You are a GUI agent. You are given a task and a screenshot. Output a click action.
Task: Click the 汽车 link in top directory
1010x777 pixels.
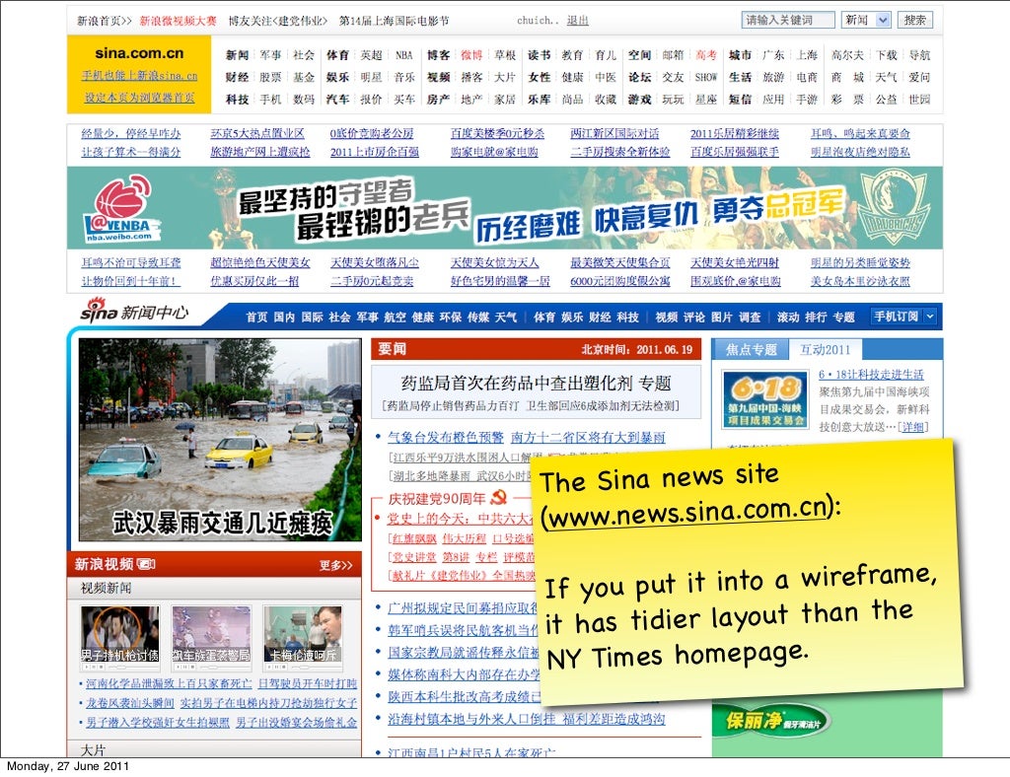(x=337, y=100)
